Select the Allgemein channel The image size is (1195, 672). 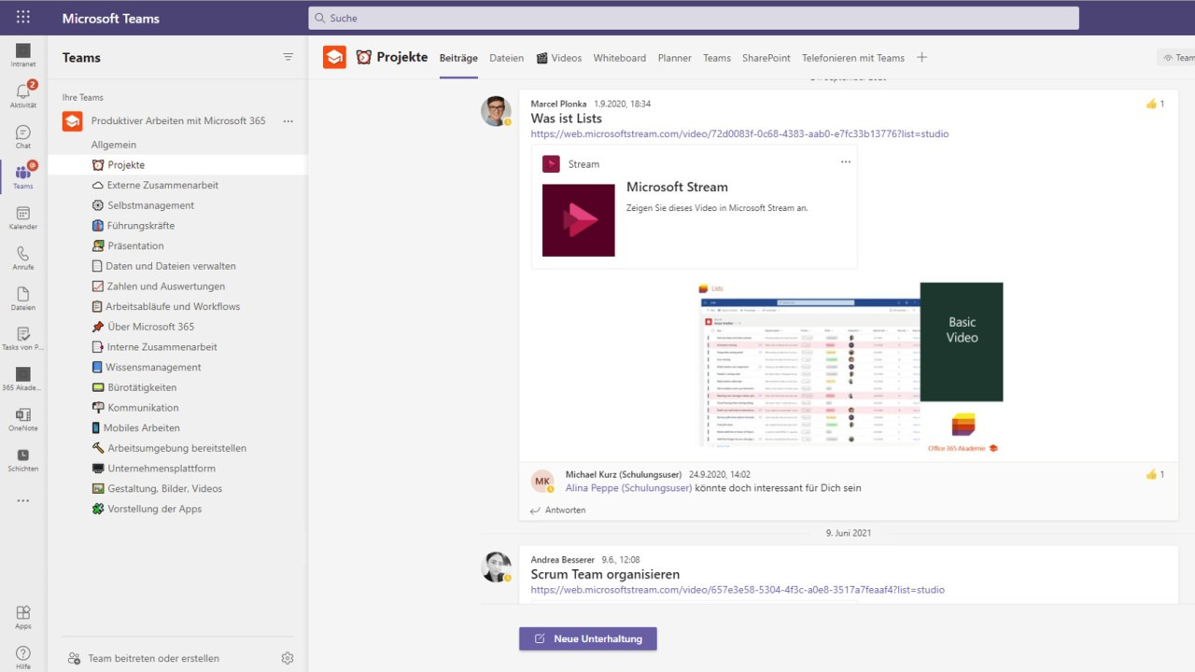tap(114, 145)
